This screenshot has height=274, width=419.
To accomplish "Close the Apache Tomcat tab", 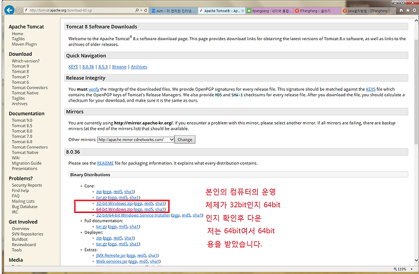I will click(242, 10).
